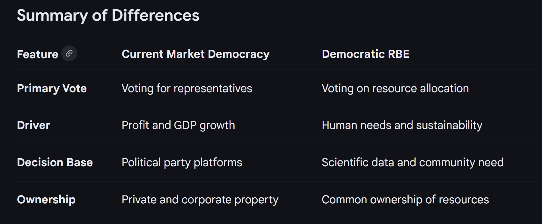Click the word 'Differences' in the heading
The width and height of the screenshot is (542, 224).
[156, 15]
